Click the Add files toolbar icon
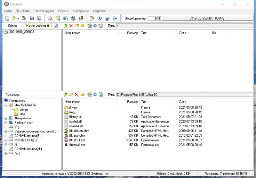The height and width of the screenshot is (178, 256). point(92,18)
